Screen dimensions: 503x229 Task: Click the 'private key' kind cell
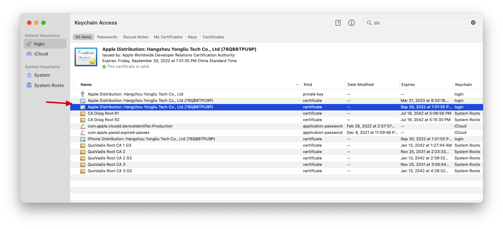click(313, 94)
